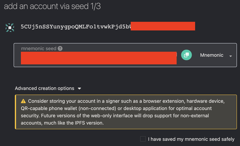Viewport: 240px width, 146px height.
Task: Click the red redaction bar over the address
Action: click(x=163, y=26)
